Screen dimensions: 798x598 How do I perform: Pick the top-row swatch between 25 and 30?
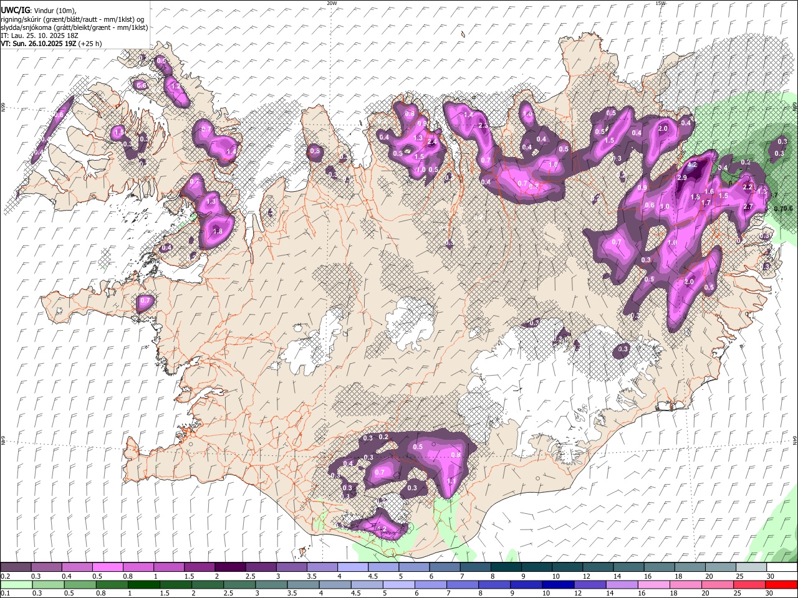coord(751,567)
